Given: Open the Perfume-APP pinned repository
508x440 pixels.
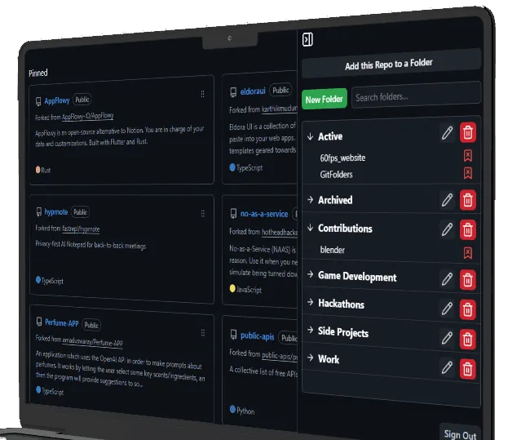Looking at the screenshot, I should point(62,323).
